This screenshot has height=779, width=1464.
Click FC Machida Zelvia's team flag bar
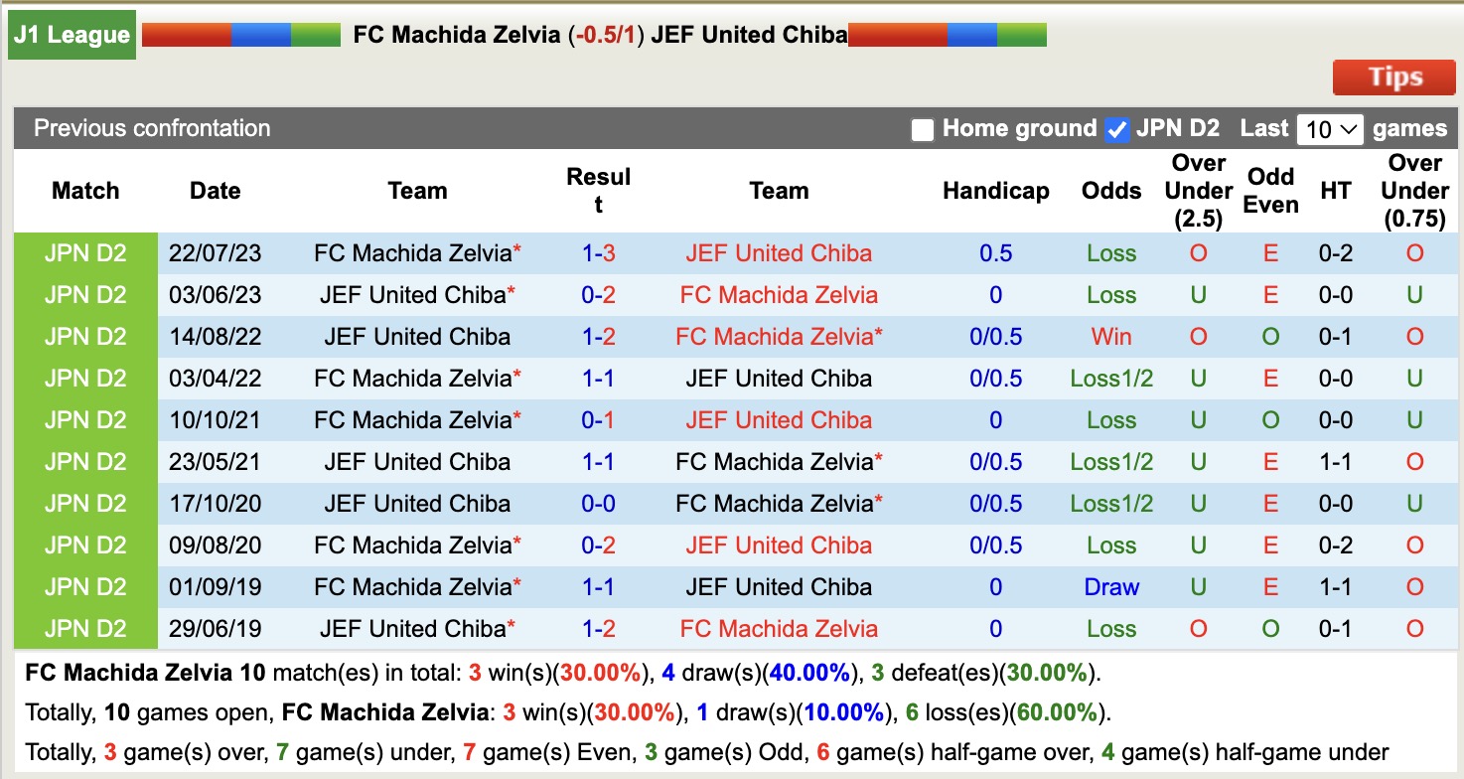[x=243, y=33]
